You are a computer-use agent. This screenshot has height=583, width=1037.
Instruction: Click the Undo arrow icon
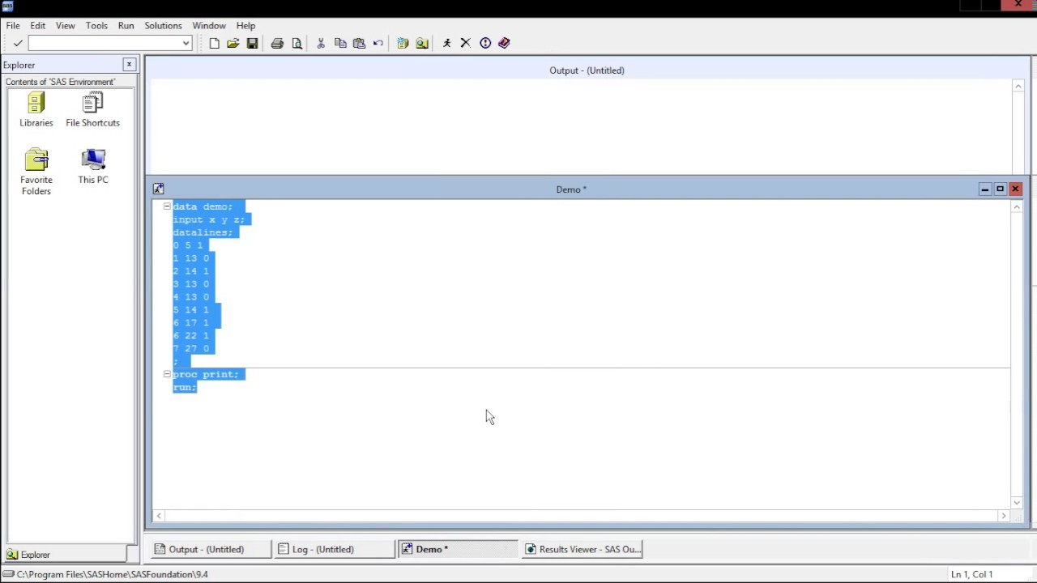[x=378, y=43]
